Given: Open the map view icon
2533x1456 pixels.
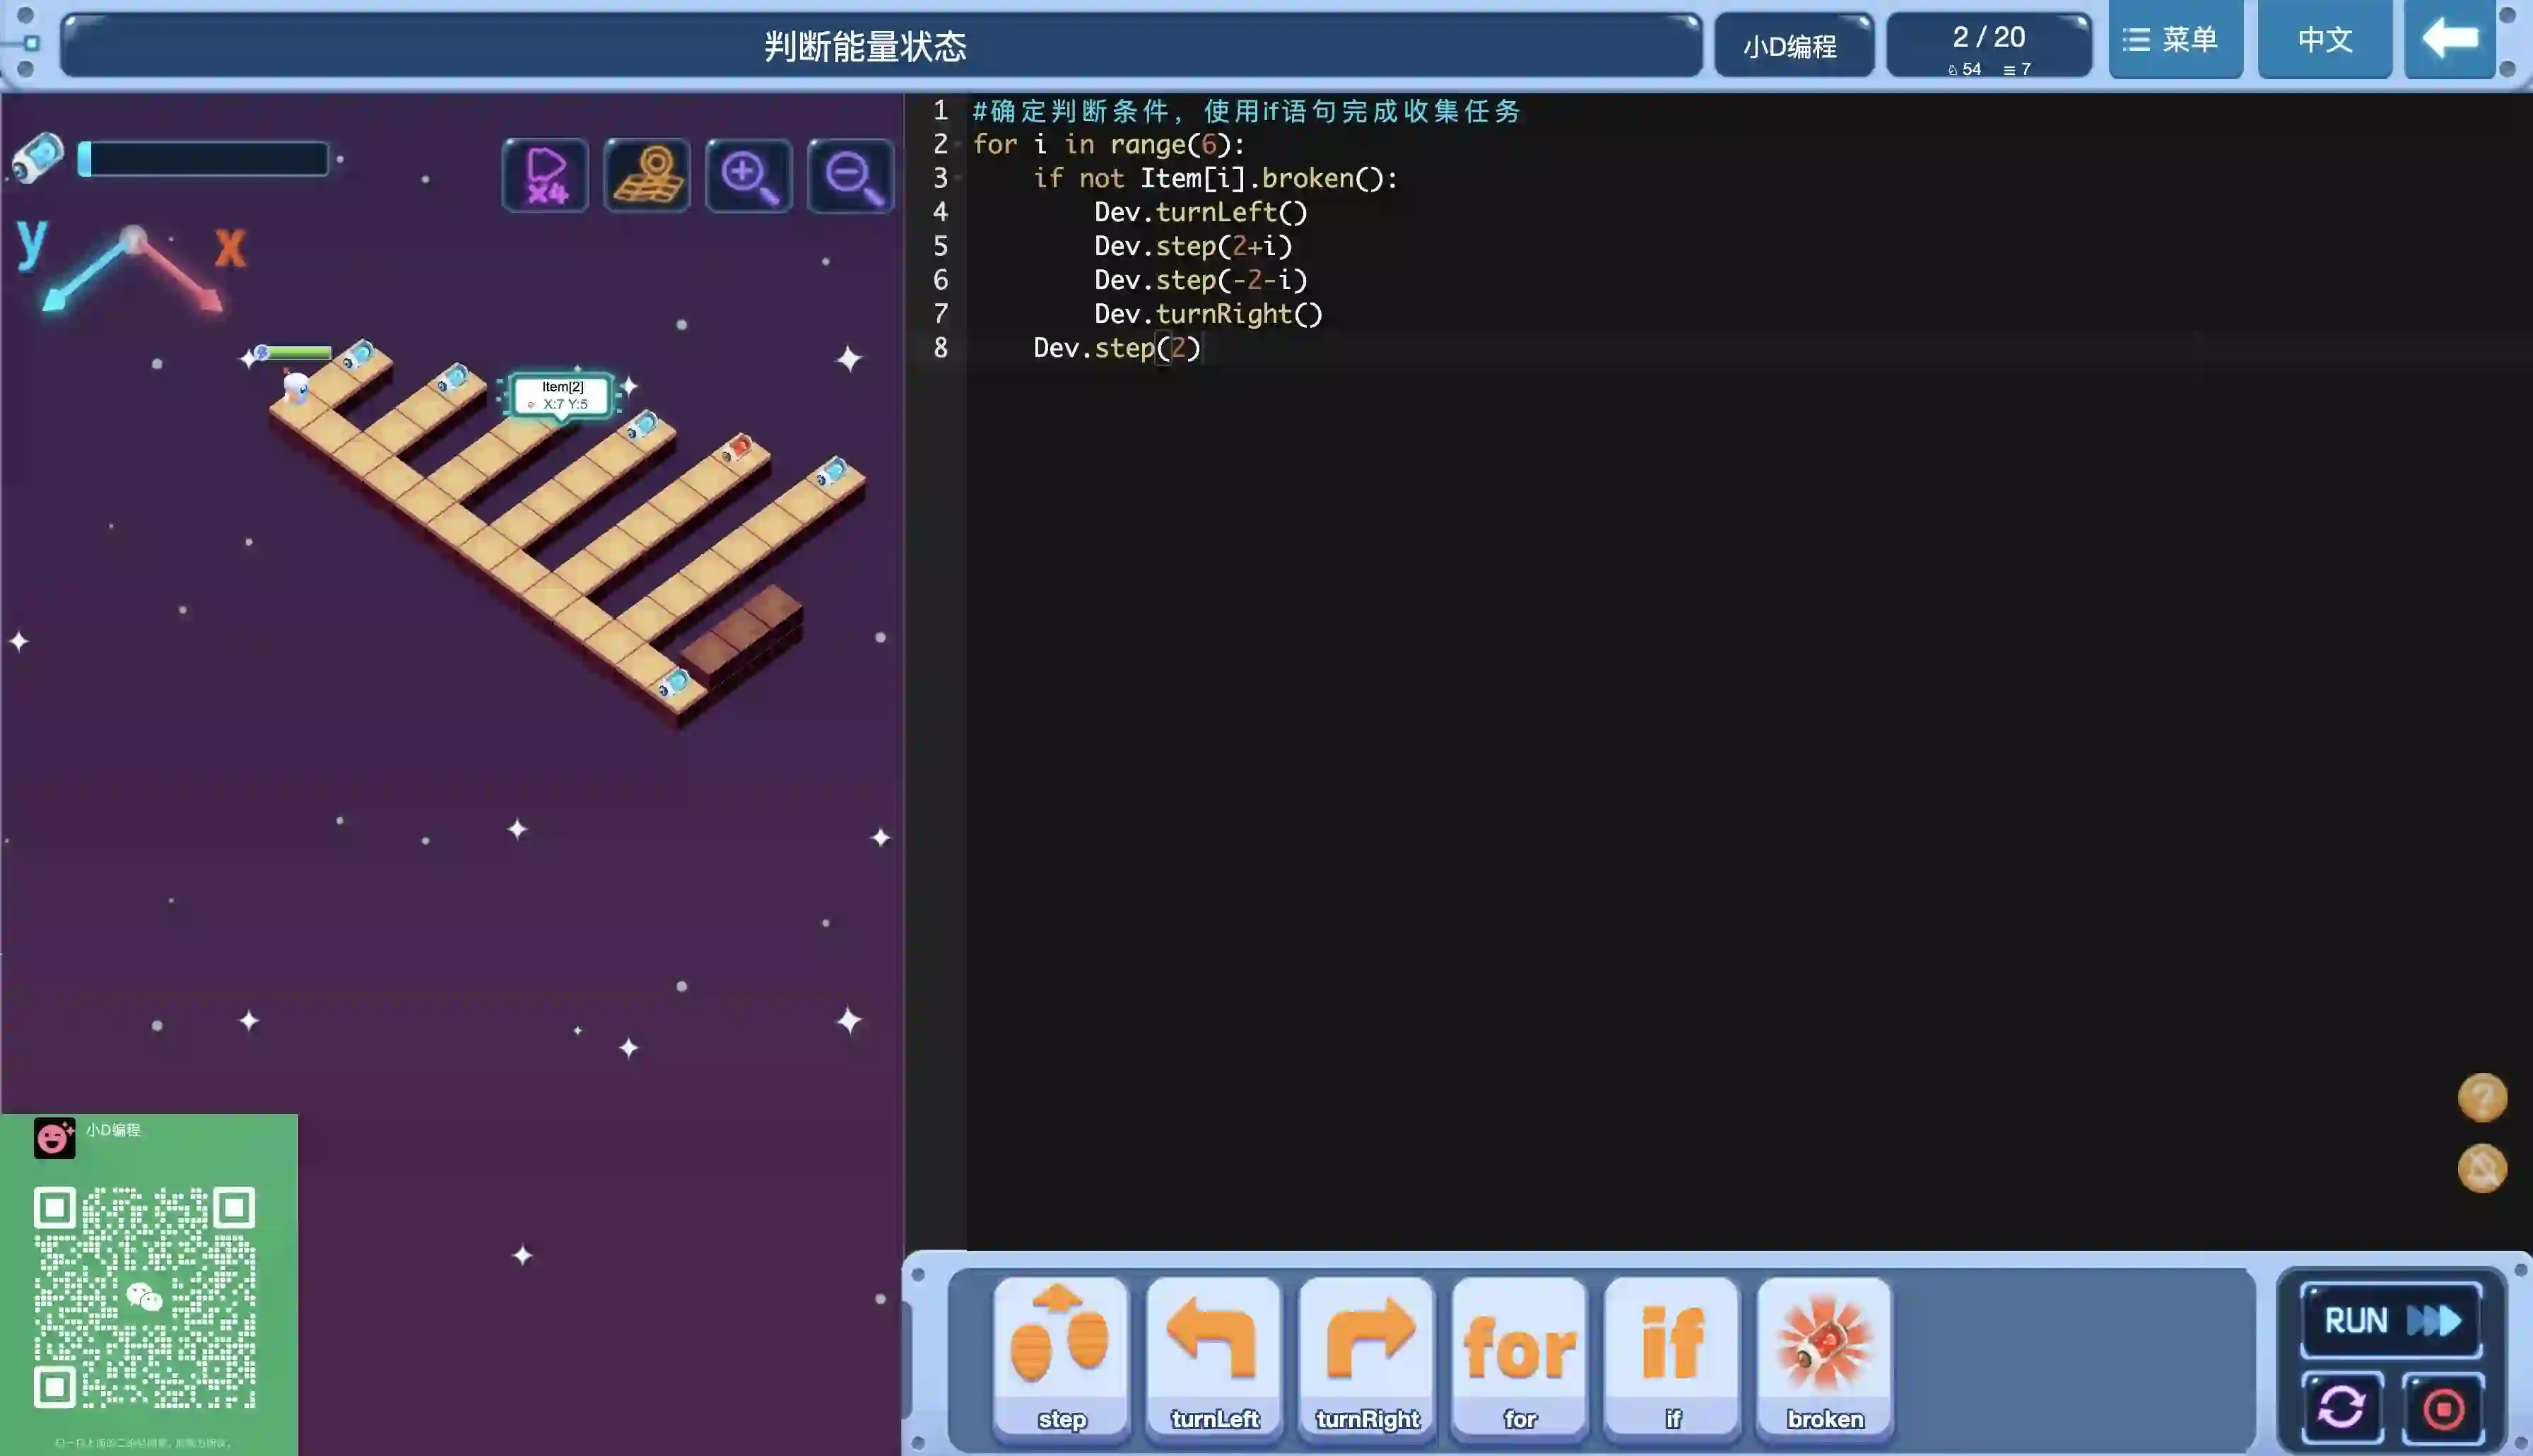Looking at the screenshot, I should click(x=647, y=176).
